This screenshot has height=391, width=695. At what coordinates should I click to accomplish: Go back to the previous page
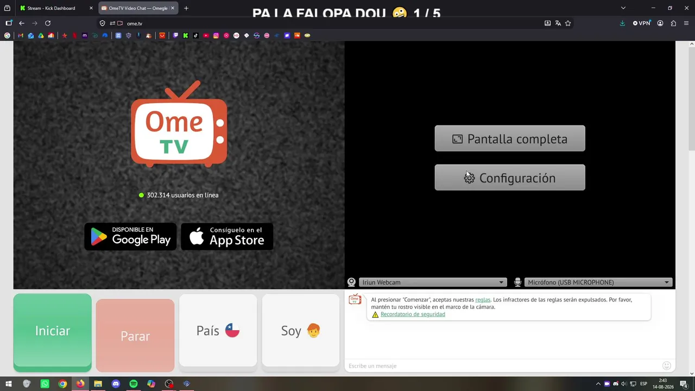pos(22,23)
